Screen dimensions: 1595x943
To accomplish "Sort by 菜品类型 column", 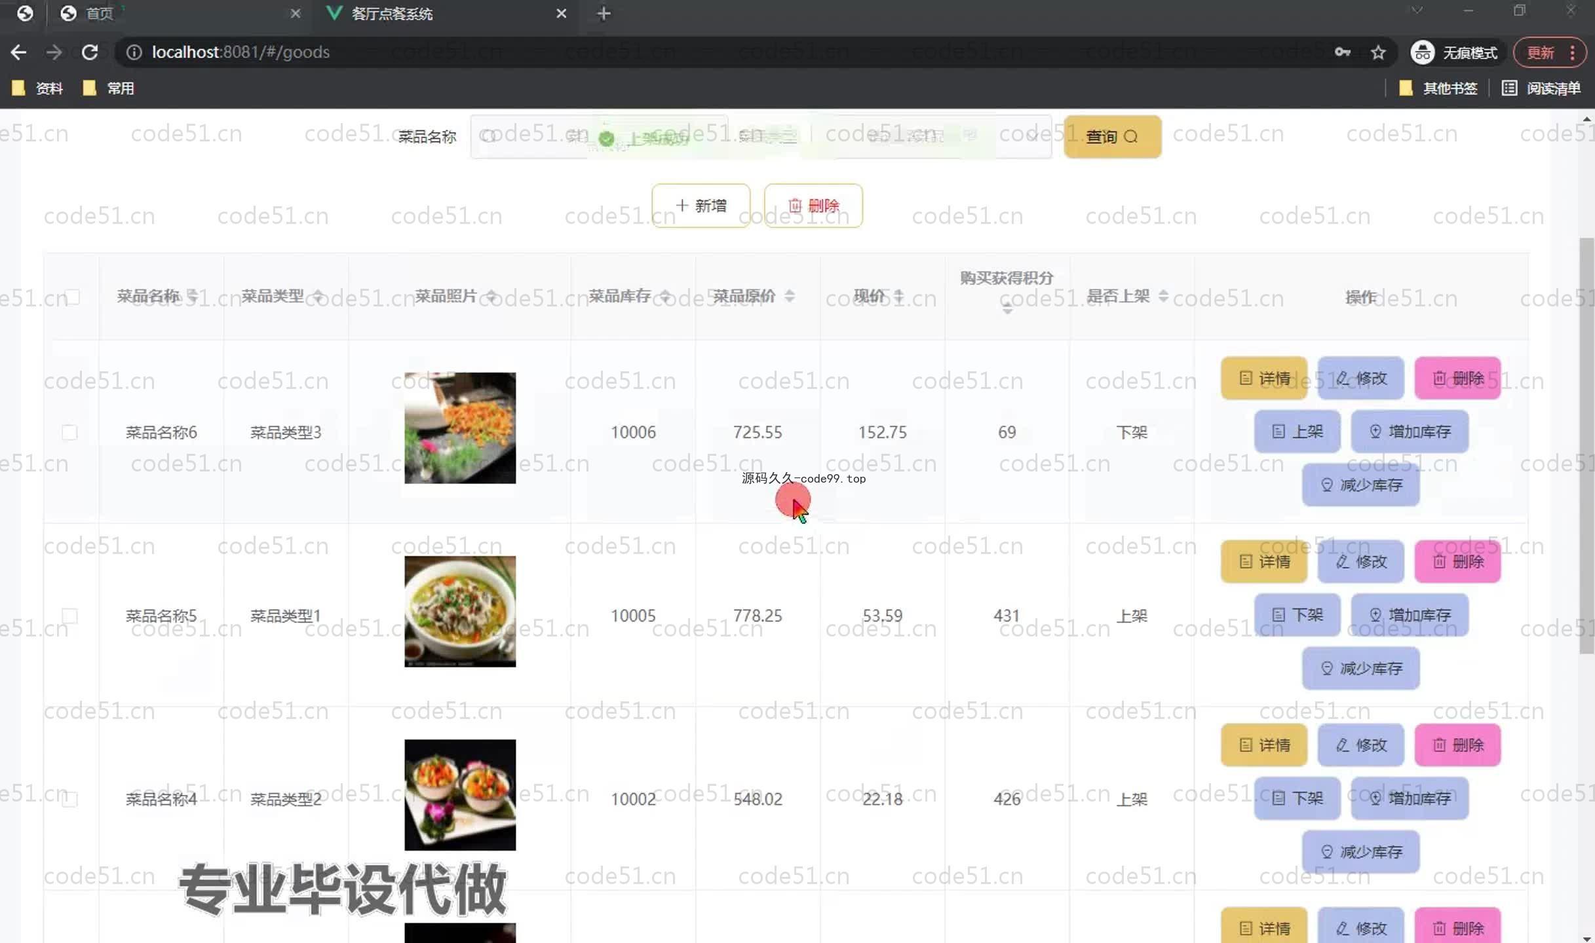I will tap(318, 296).
